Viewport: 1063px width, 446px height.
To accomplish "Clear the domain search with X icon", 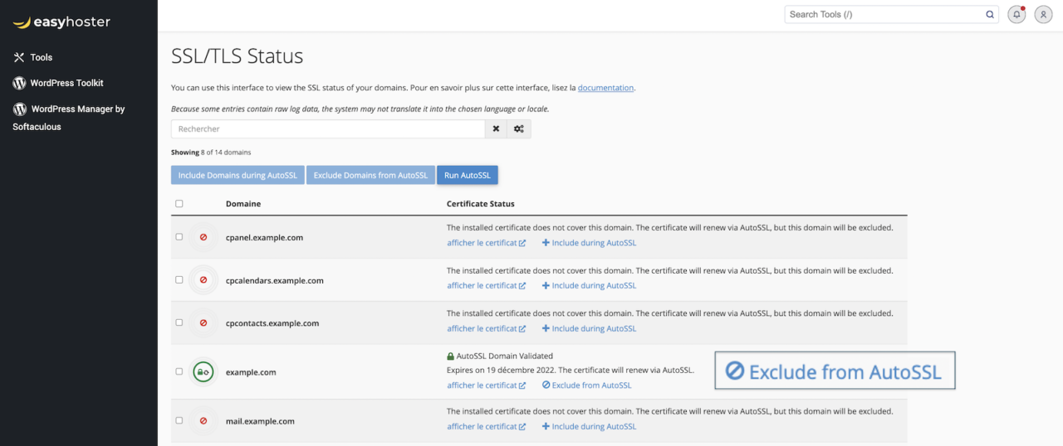I will [496, 129].
